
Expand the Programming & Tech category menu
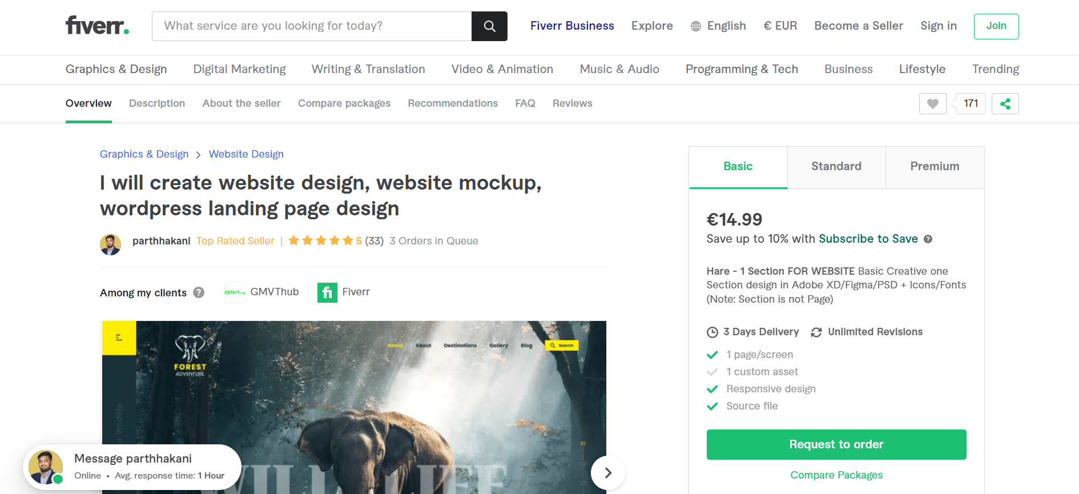(x=741, y=69)
